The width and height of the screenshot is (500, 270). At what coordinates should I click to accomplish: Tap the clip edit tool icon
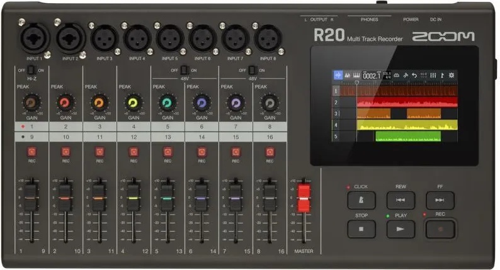pyautogui.click(x=406, y=76)
